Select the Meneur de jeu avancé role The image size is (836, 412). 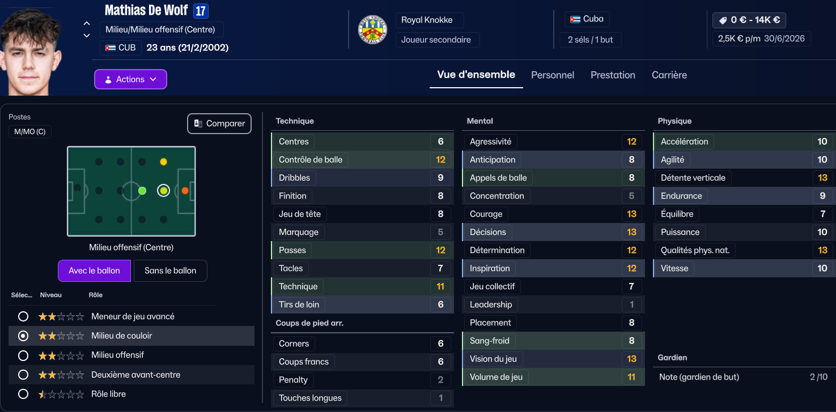(23, 316)
